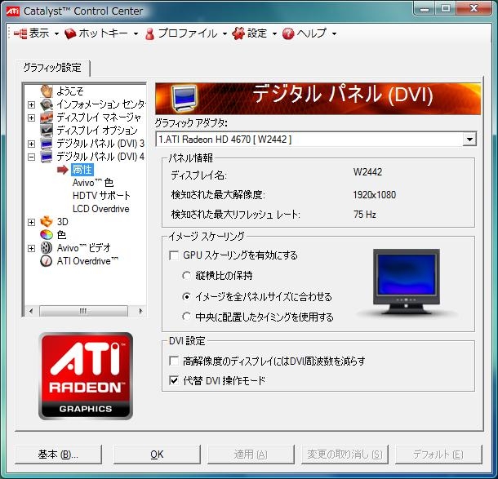Expand the 3D tree node
The width and height of the screenshot is (498, 479).
point(31,222)
